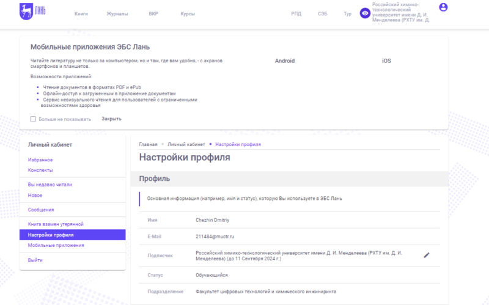Go to Главная breadcrumb
Viewport: 489px width, 305px height.
point(148,144)
